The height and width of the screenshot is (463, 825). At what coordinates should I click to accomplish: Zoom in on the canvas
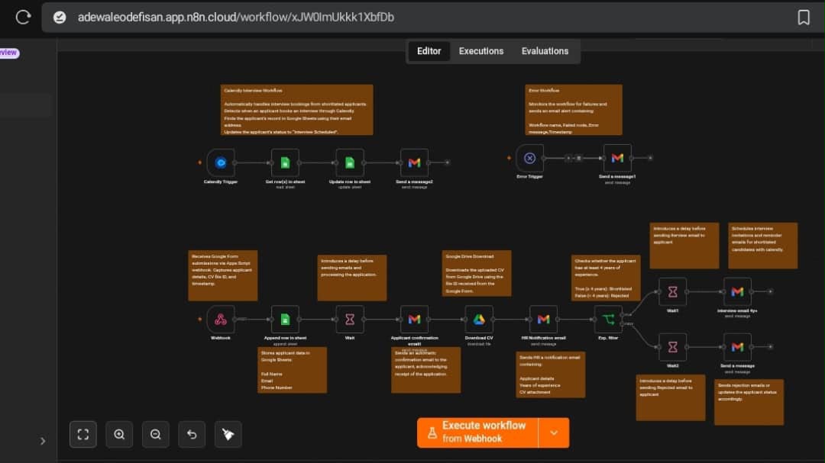click(x=119, y=434)
